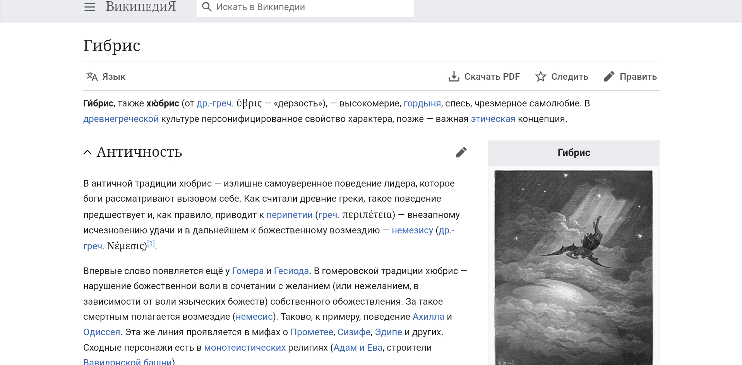Open the Сизифе link
The image size is (742, 365).
point(354,332)
